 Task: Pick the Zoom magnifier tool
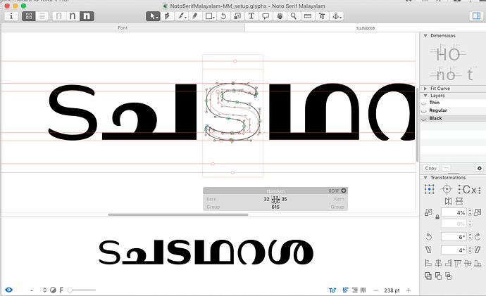tap(294, 16)
